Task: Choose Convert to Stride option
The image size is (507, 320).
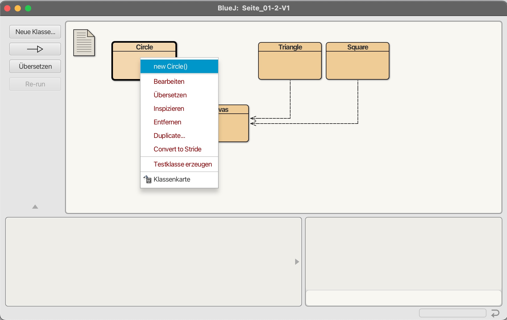Action: 177,149
